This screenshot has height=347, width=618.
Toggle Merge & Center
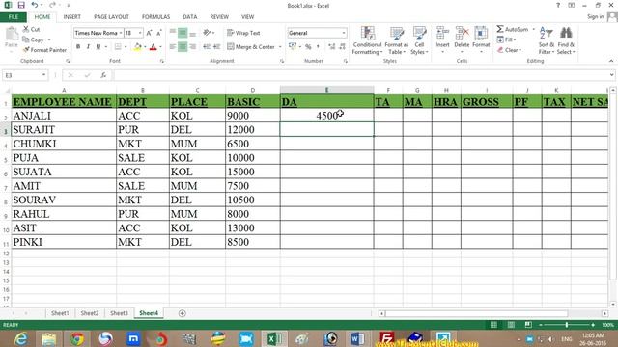[x=251, y=47]
